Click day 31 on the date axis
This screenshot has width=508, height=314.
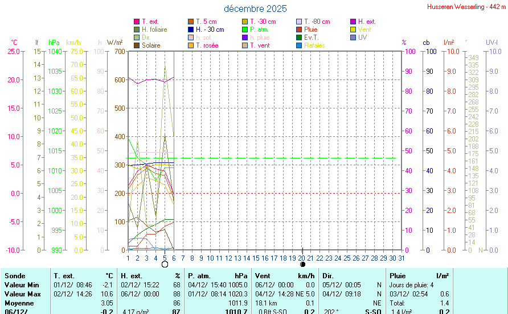[x=402, y=258]
